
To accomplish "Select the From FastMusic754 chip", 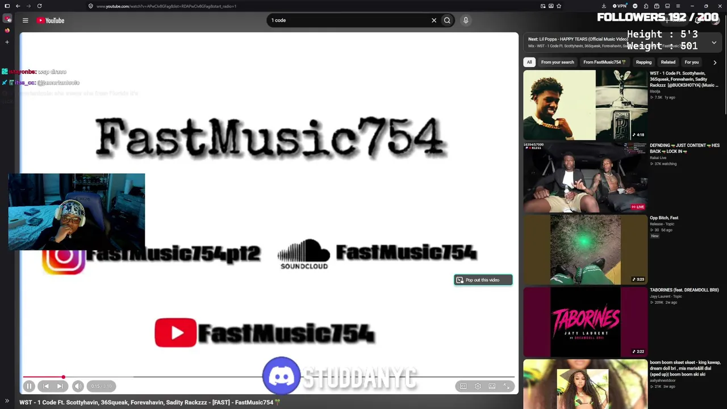I will [604, 62].
